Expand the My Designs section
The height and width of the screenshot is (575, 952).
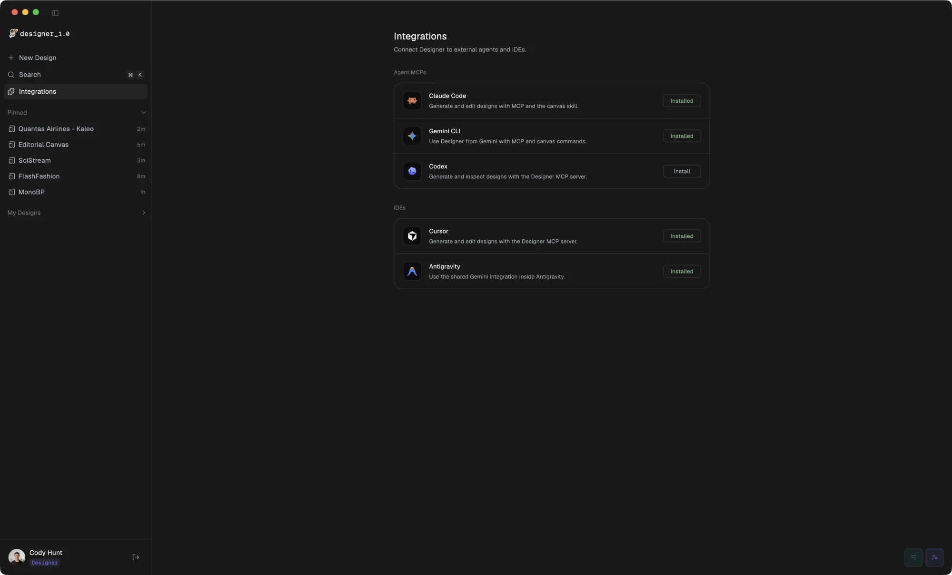click(76, 213)
